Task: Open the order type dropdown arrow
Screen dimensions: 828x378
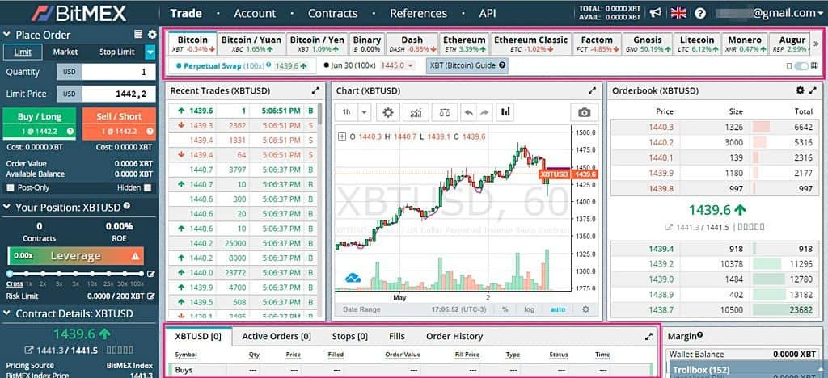Action: pyautogui.click(x=150, y=52)
